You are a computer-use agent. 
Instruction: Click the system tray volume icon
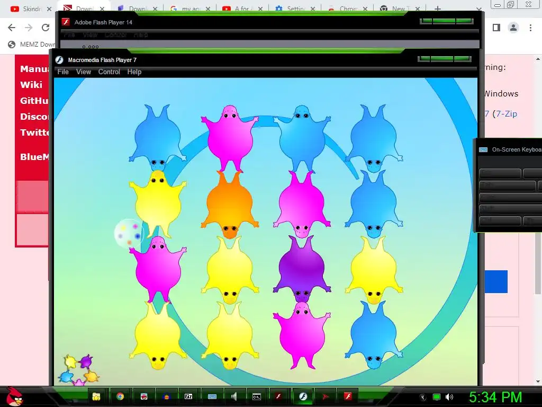tap(449, 397)
